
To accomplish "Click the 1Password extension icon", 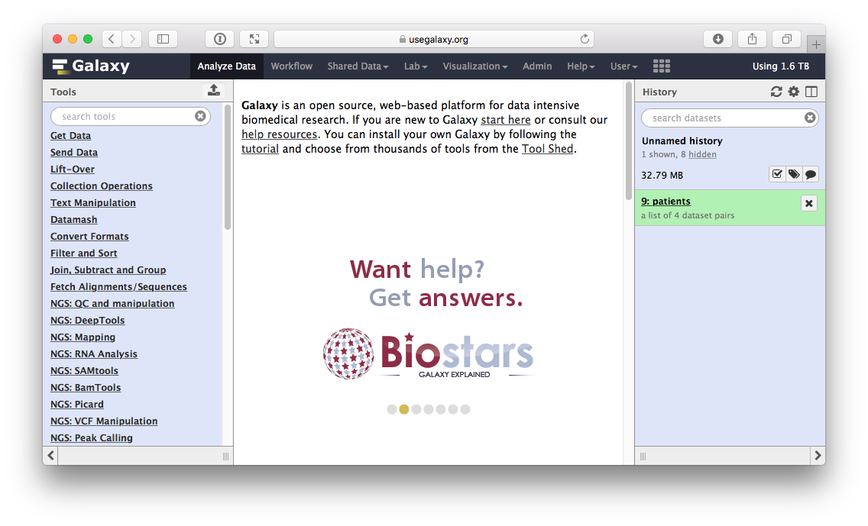I will [220, 39].
